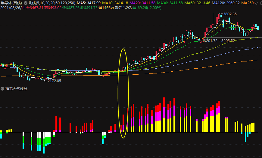Click the high price 高3495.02
Screen dimensions: 262x158
click(x=53, y=8)
